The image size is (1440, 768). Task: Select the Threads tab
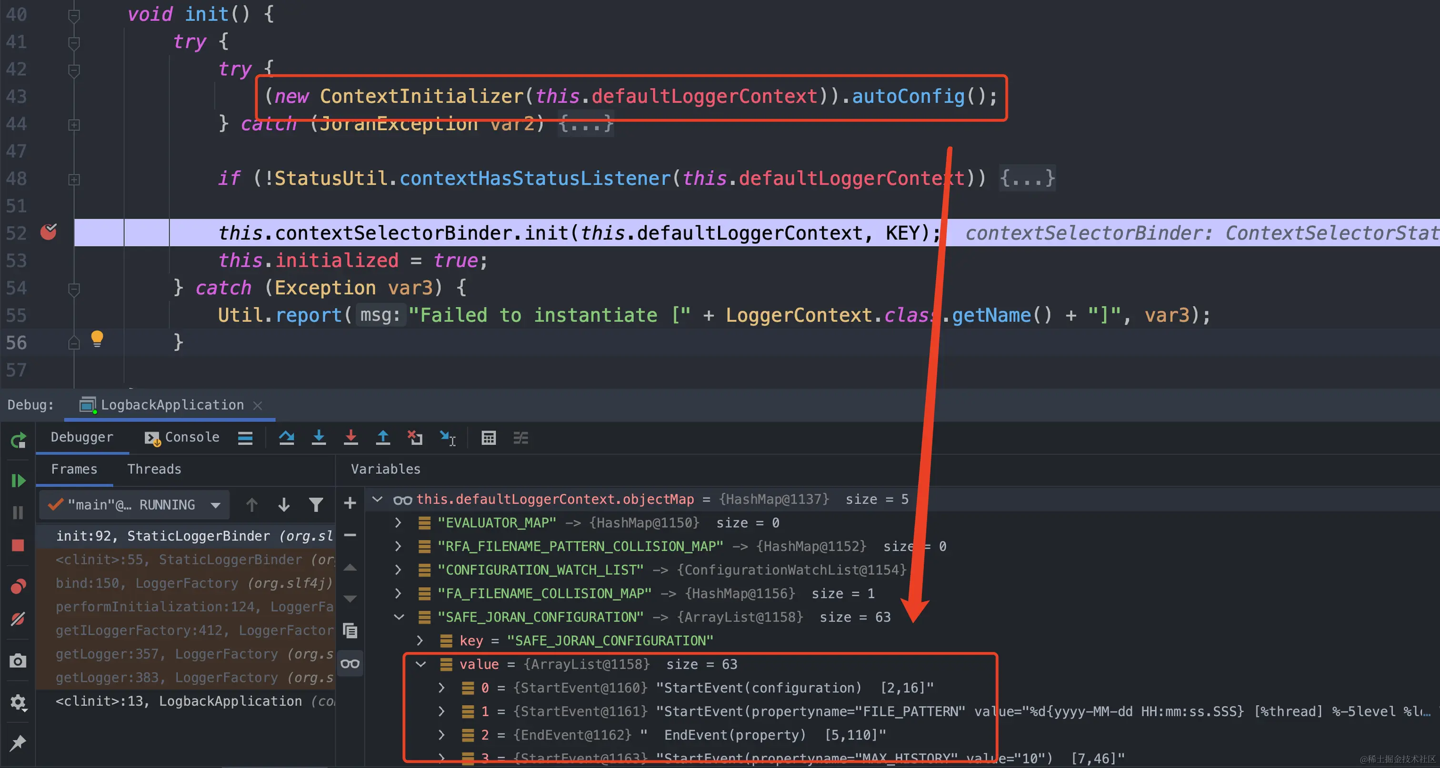(154, 469)
